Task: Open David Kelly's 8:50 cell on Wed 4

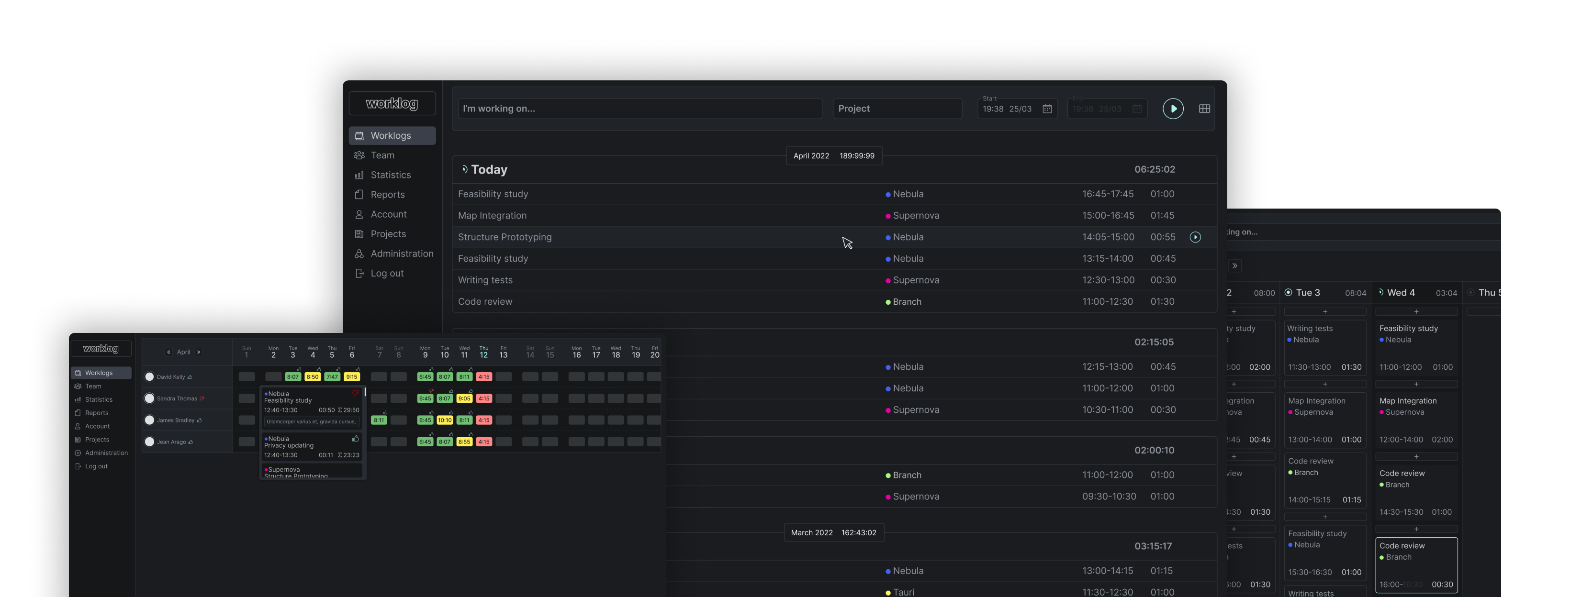Action: (313, 377)
